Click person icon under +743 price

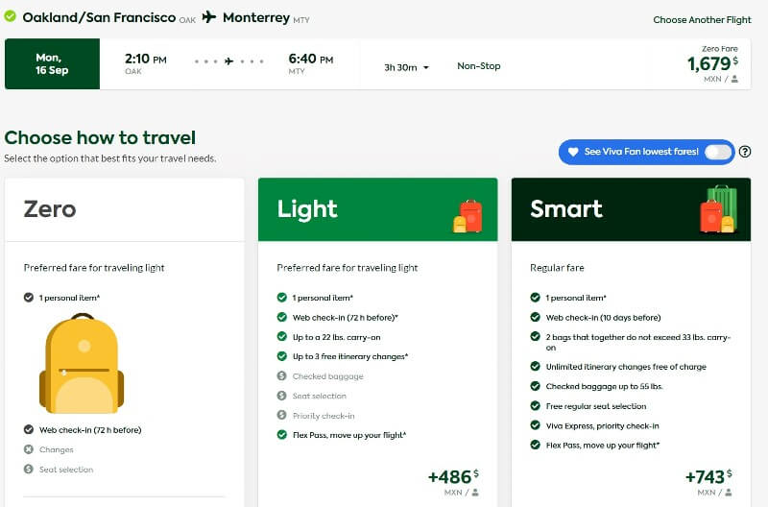[729, 493]
